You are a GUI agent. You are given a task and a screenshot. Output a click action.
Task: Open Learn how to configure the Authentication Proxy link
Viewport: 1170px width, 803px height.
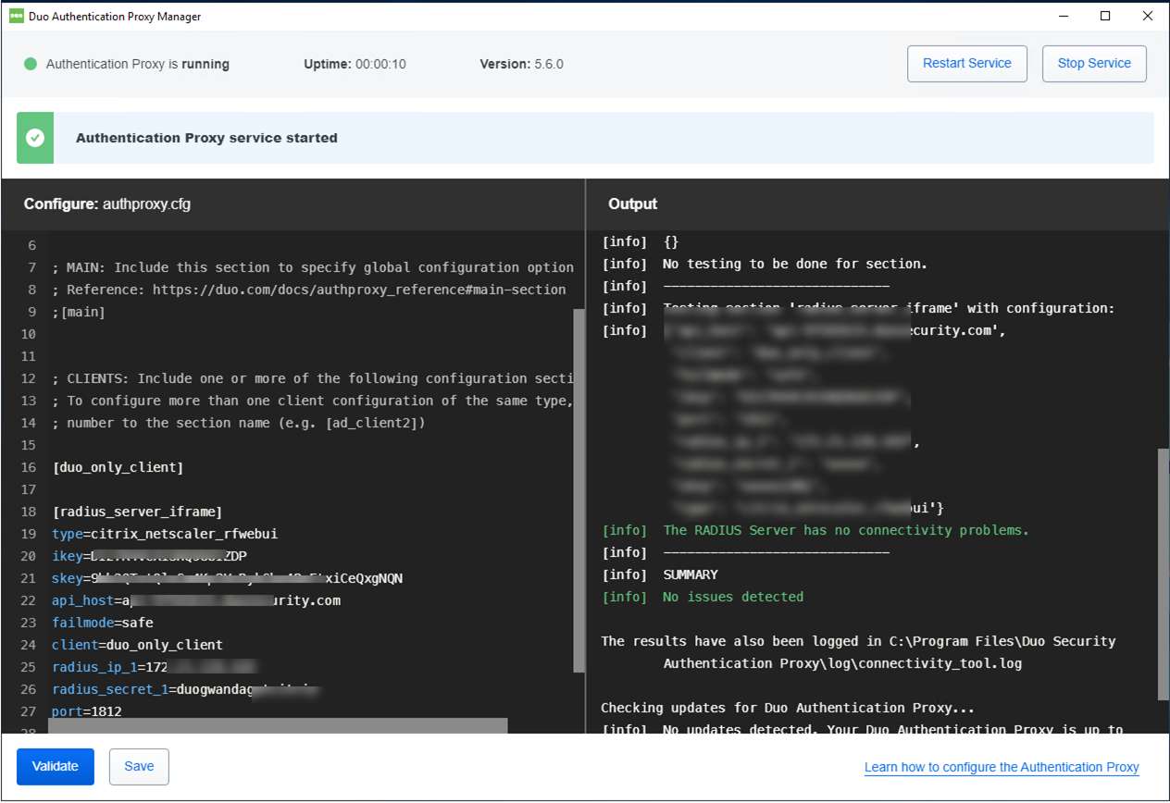[x=1002, y=767]
